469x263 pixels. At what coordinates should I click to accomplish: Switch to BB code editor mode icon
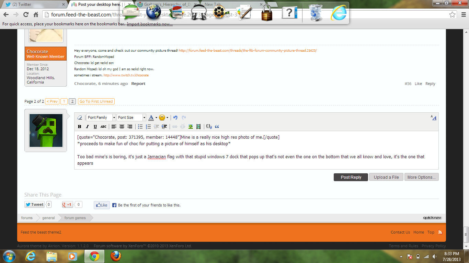pyautogui.click(x=434, y=117)
